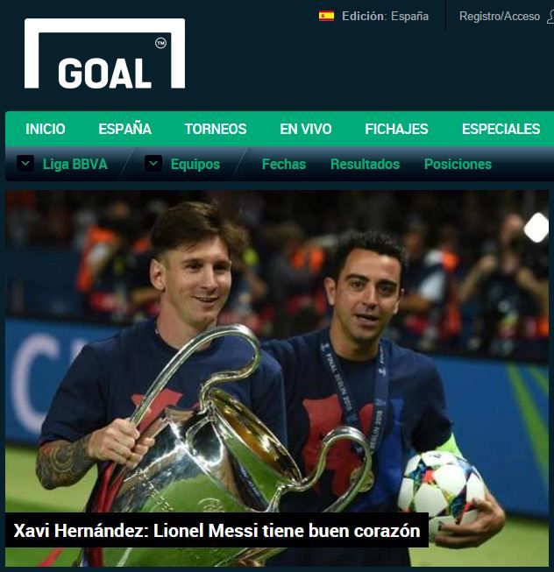The width and height of the screenshot is (554, 572).
Task: Click the user profile icon beside Registro/Acceso
Action: coord(550,17)
